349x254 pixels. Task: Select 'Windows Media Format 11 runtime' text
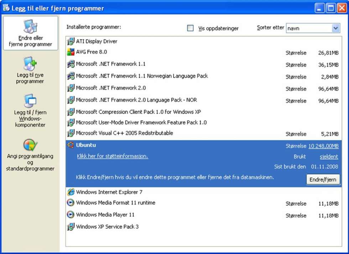click(115, 203)
